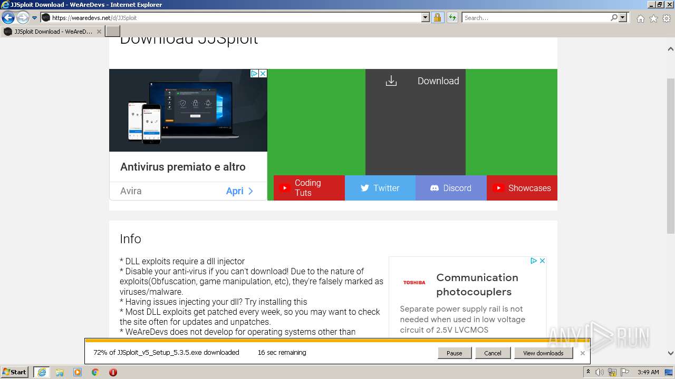675x379 pixels.
Task: Click the Avira advertiser name
Action: click(x=131, y=191)
